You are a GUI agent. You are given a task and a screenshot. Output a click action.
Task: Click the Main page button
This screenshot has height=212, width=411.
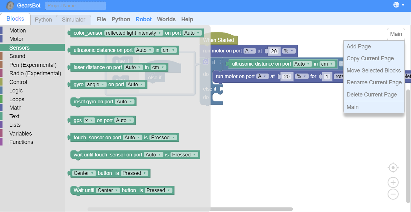[396, 34]
